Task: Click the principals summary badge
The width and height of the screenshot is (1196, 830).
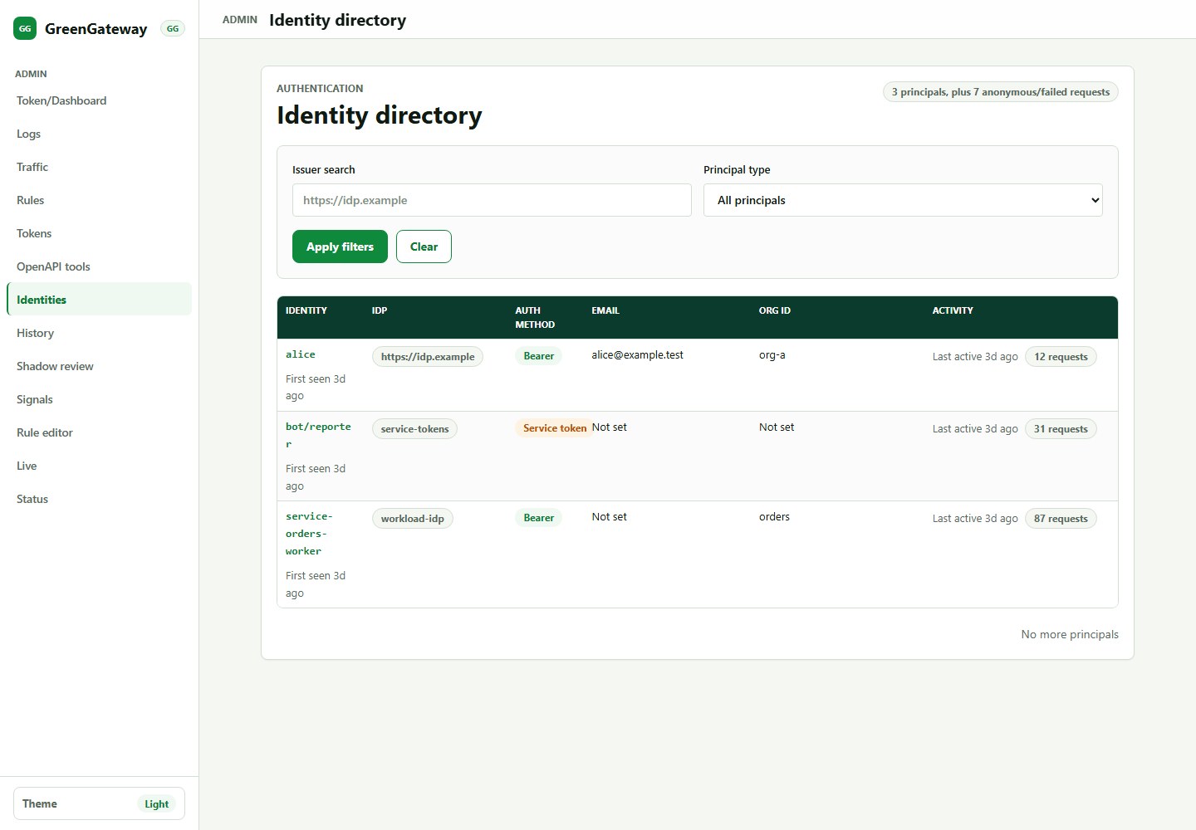Action: pyautogui.click(x=1001, y=92)
